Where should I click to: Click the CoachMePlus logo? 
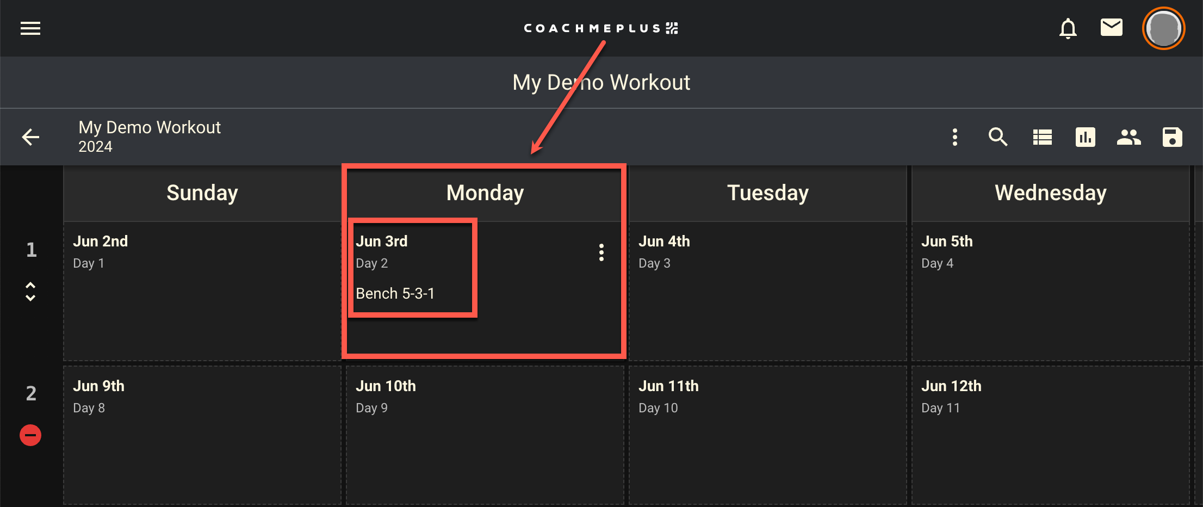pyautogui.click(x=600, y=28)
